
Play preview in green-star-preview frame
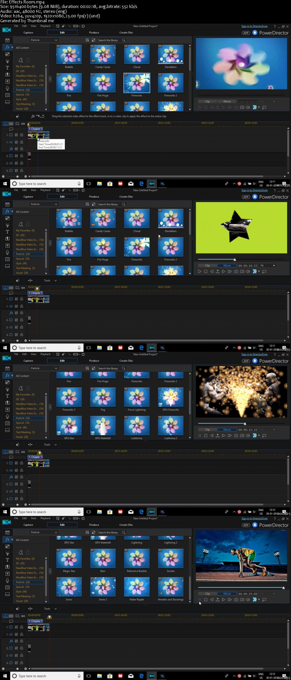pyautogui.click(x=200, y=271)
